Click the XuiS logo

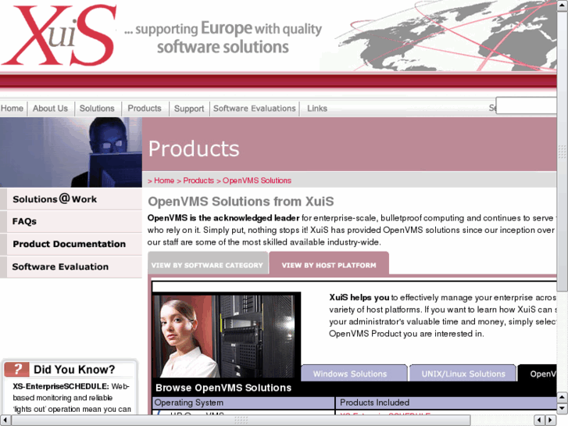coord(59,35)
